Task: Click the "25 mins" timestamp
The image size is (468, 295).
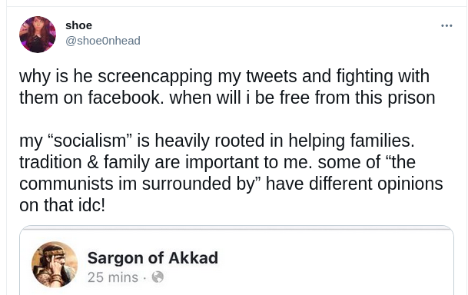Action: pyautogui.click(x=113, y=277)
